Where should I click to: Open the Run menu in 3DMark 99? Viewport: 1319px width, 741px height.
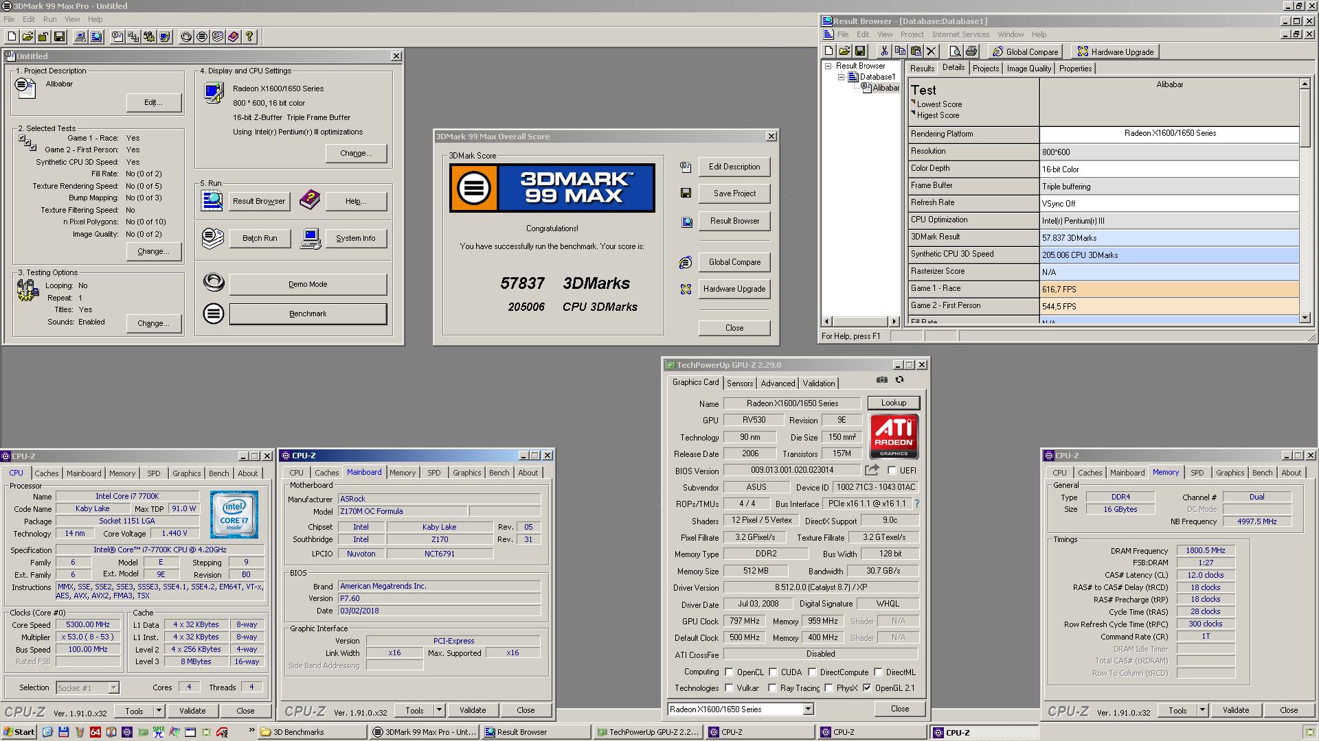tap(50, 19)
